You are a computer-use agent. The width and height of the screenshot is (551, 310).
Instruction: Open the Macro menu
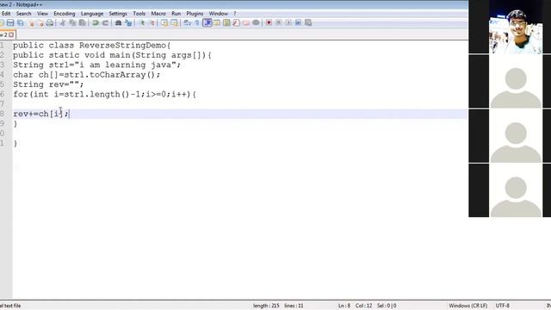click(x=158, y=14)
